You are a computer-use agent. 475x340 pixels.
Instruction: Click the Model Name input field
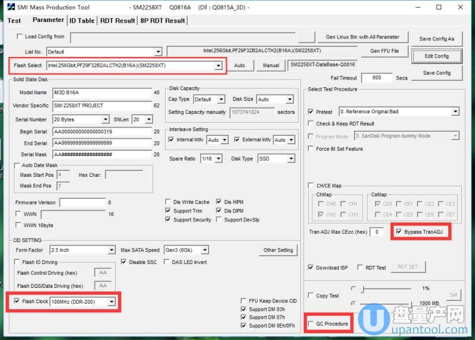click(101, 93)
